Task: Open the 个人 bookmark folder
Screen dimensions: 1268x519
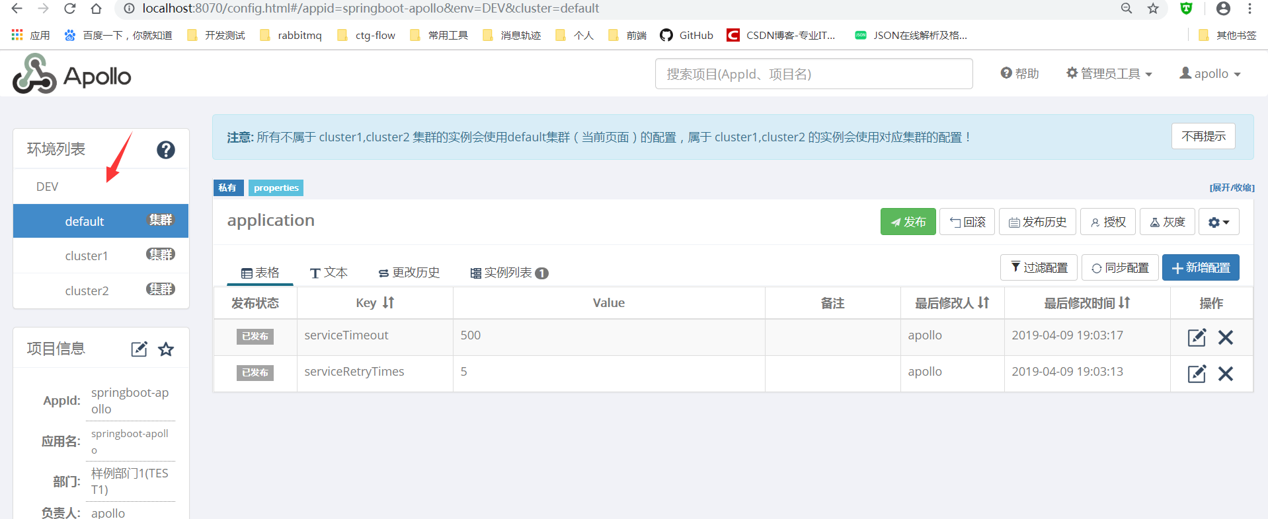Action: (575, 35)
